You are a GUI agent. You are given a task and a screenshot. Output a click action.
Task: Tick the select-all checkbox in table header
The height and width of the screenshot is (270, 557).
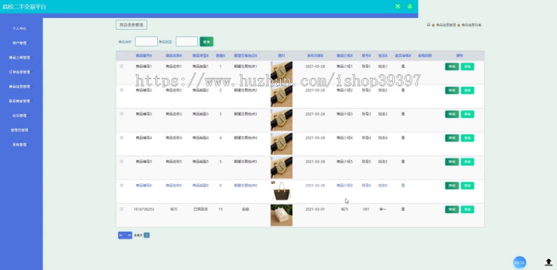[121, 56]
